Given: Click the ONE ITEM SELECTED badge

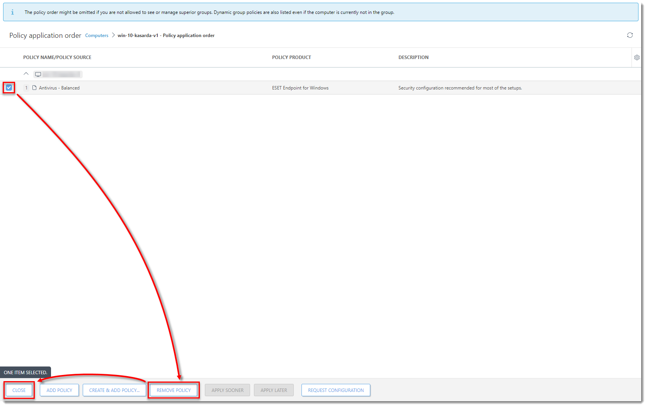Looking at the screenshot, I should (25, 372).
